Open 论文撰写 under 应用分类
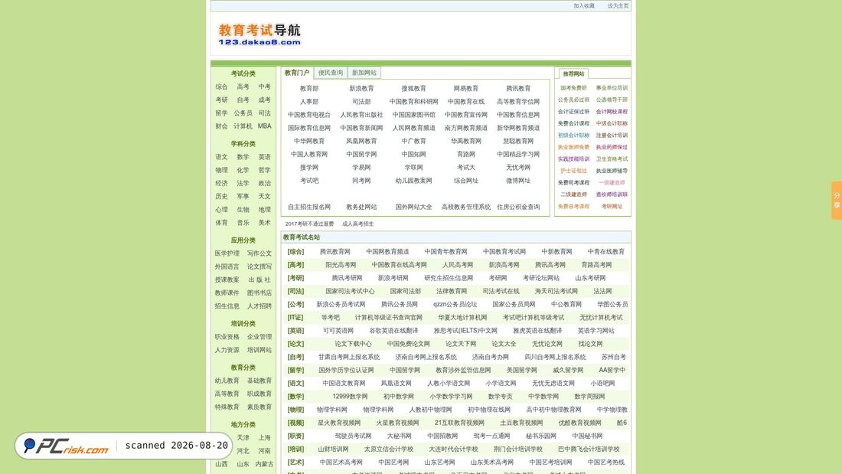Screen dimensions: 842x474 (259, 267)
